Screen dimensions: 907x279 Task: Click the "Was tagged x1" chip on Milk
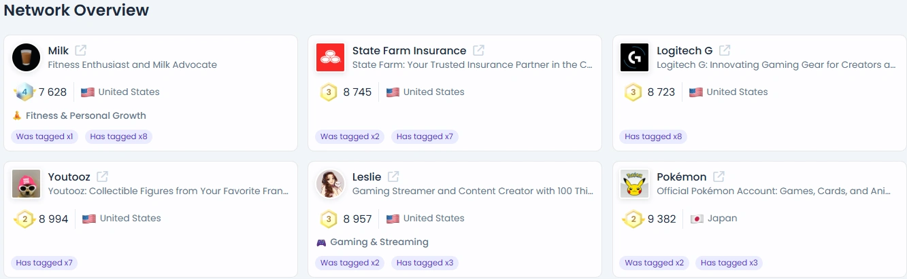(45, 136)
